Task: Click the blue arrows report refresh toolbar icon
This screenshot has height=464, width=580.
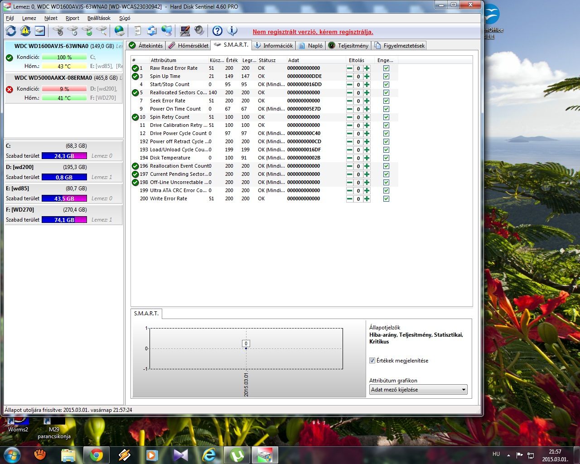Action: 152,31
